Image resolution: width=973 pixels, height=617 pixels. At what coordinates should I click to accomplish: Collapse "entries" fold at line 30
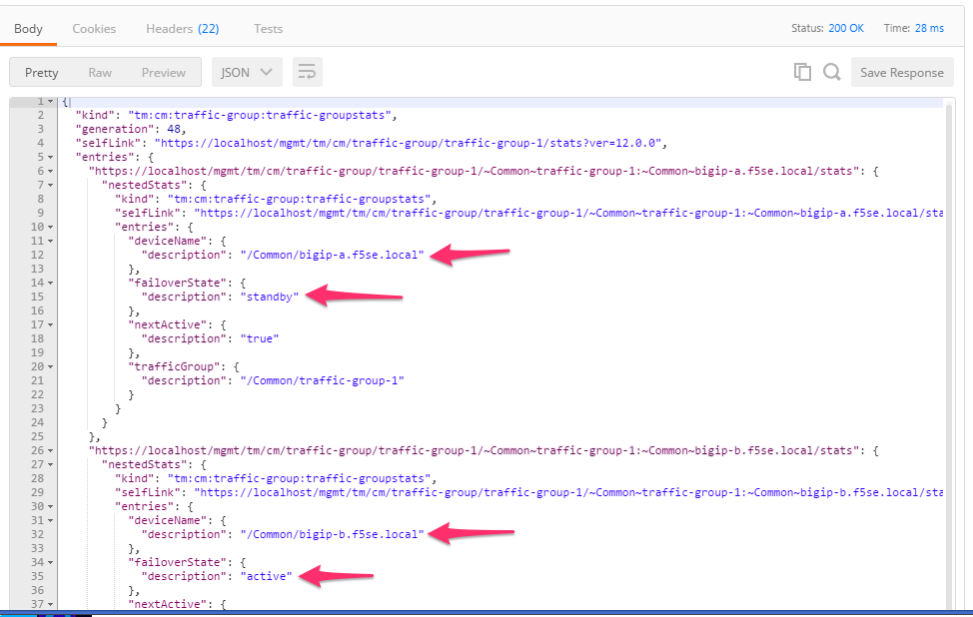(x=50, y=506)
